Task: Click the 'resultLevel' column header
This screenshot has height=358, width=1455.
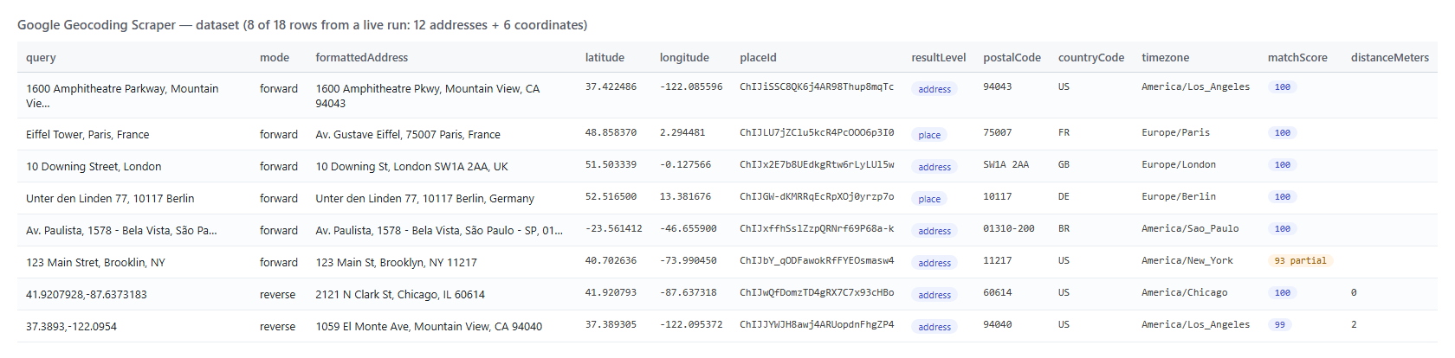Action: [939, 58]
